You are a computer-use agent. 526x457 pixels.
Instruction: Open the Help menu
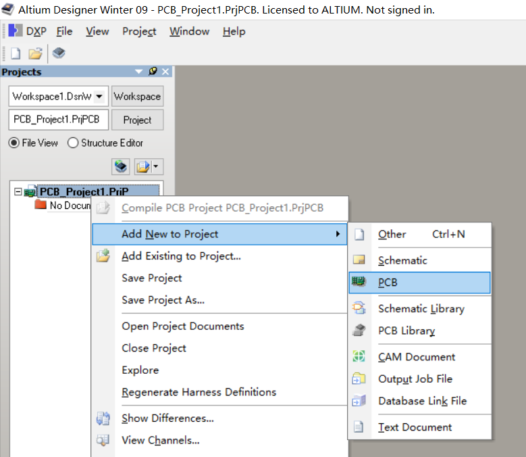pyautogui.click(x=234, y=31)
